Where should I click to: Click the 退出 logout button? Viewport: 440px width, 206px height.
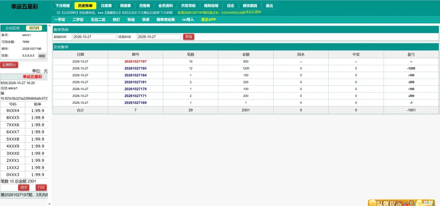click(x=269, y=6)
